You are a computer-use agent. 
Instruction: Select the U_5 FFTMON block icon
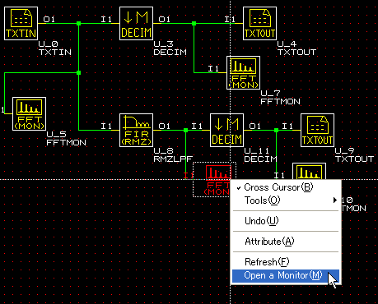click(x=30, y=113)
